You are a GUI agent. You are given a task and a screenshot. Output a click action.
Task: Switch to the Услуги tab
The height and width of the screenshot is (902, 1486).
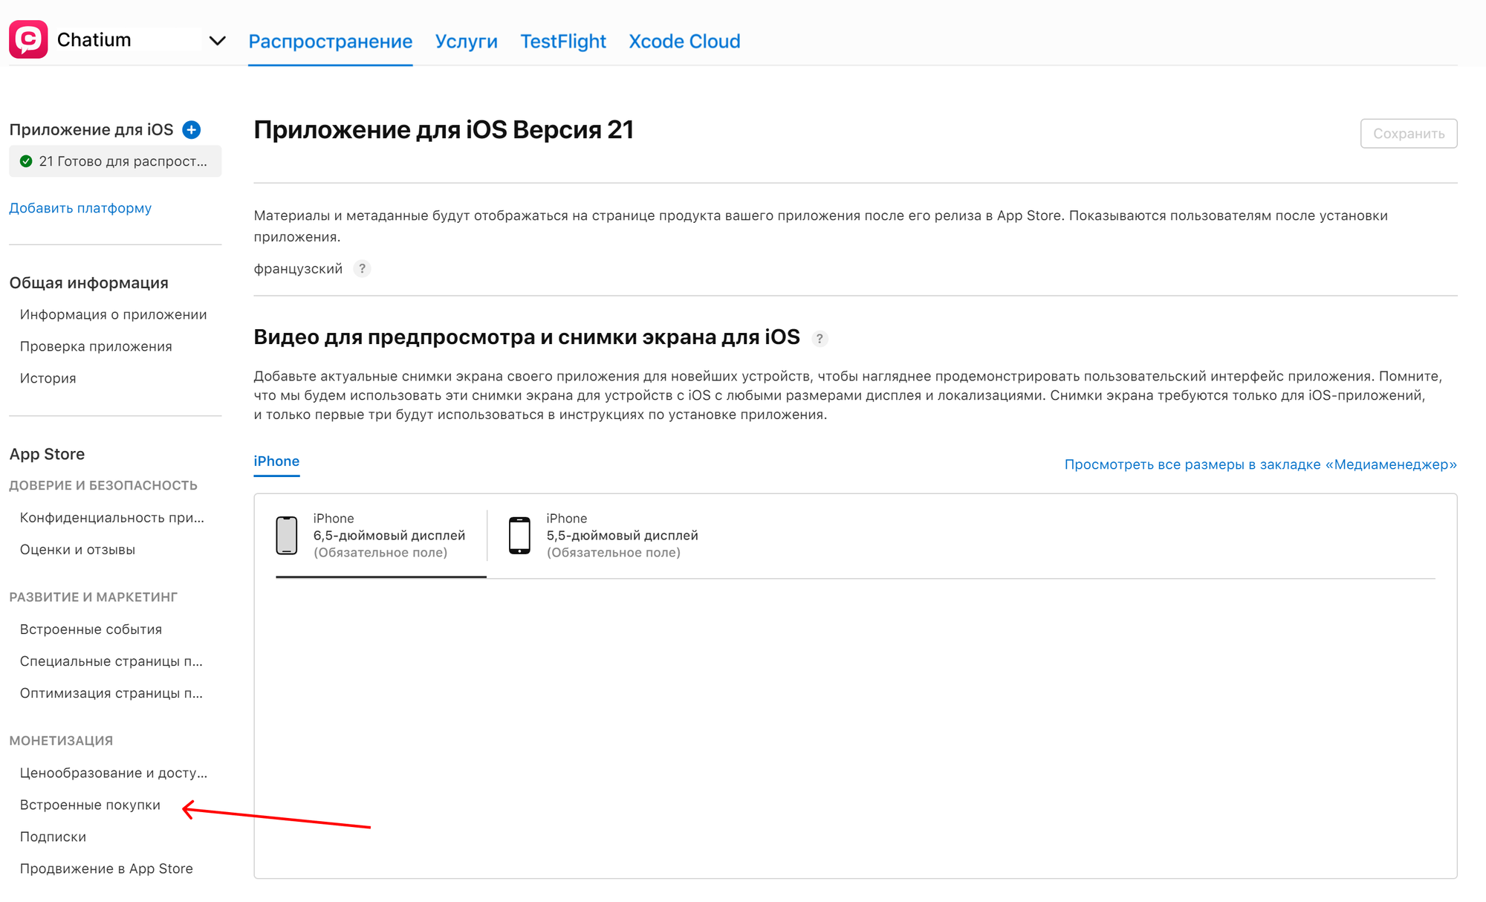point(466,42)
